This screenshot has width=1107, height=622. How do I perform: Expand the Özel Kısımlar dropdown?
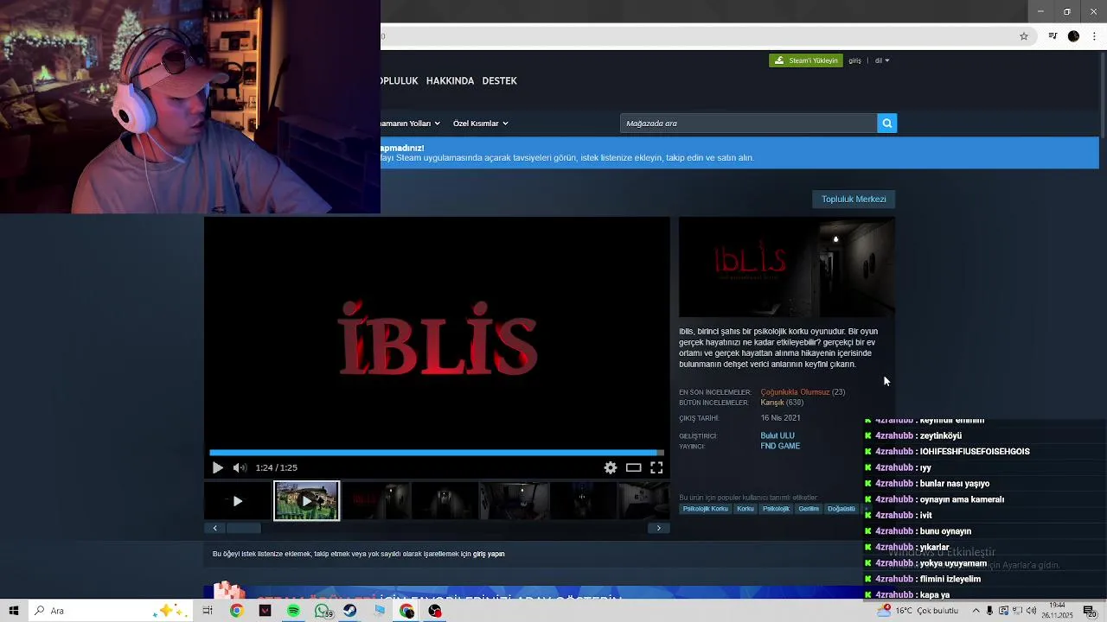coord(480,124)
